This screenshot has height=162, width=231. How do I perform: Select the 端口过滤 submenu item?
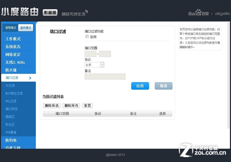point(18,78)
